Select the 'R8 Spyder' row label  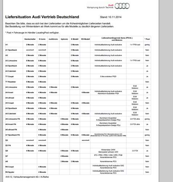pos(10,172)
